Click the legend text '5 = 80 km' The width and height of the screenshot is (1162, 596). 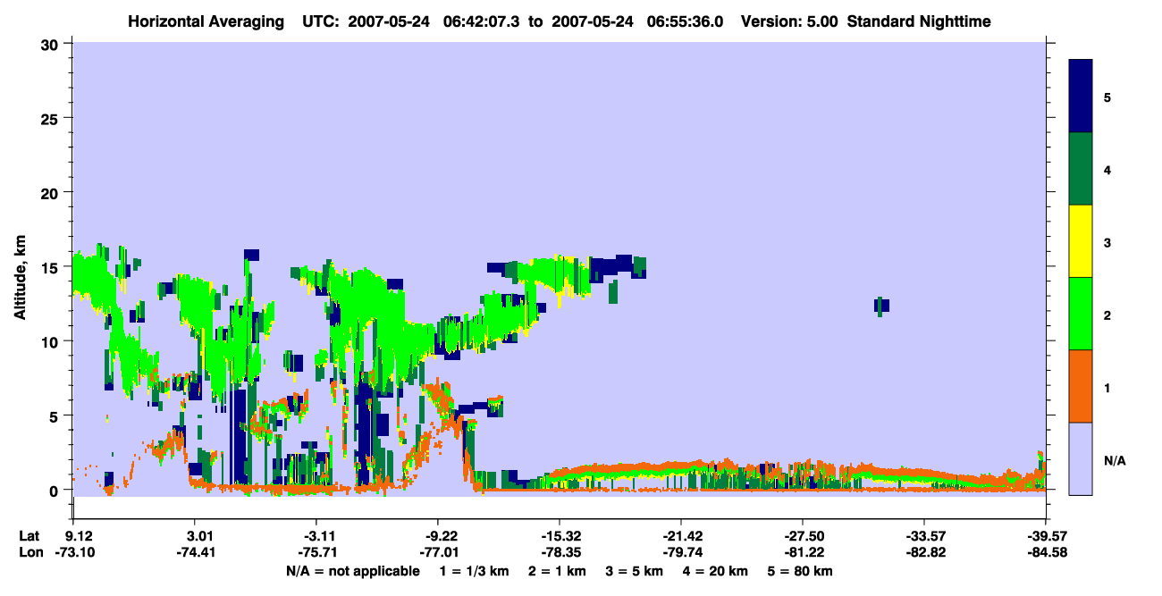(x=800, y=571)
